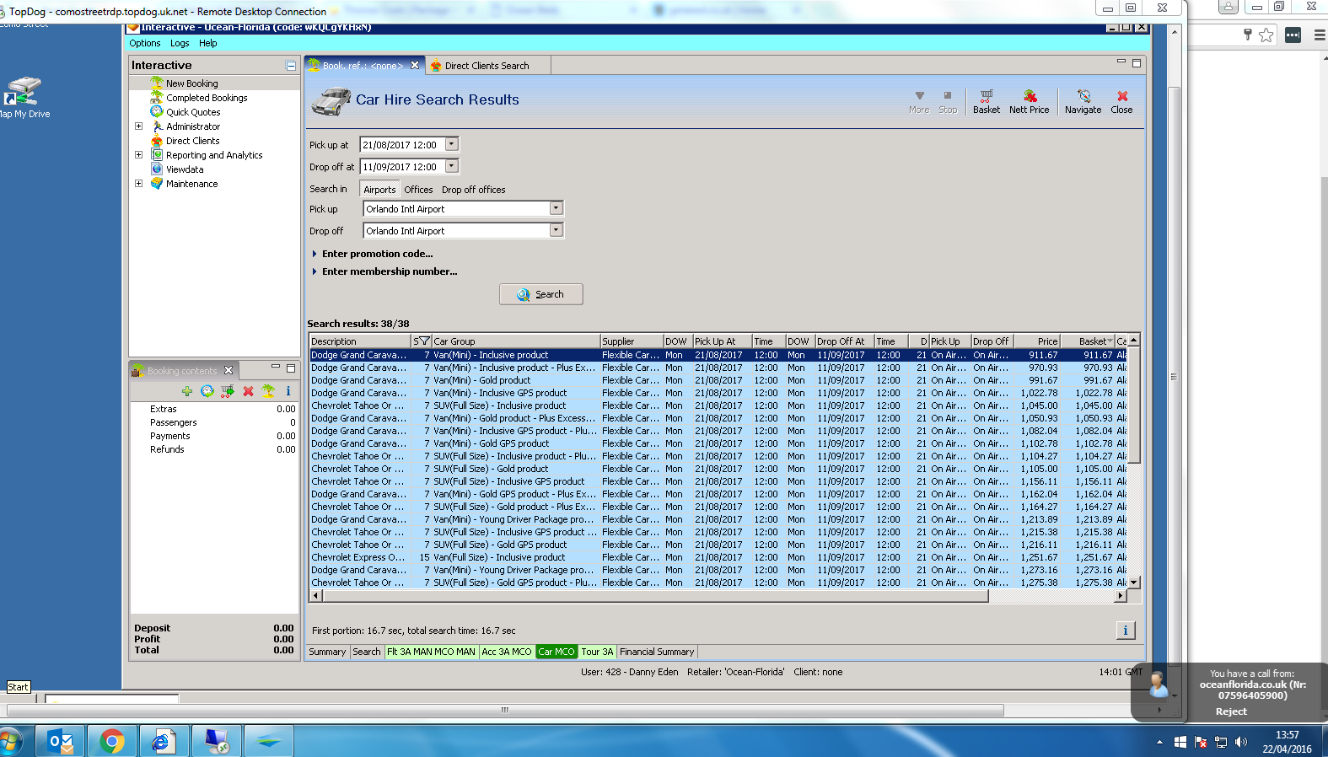Click the green plus icon in Booking contents
The image size is (1328, 757).
187,391
